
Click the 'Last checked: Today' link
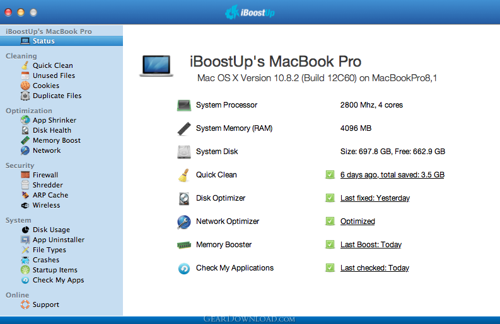(x=375, y=267)
